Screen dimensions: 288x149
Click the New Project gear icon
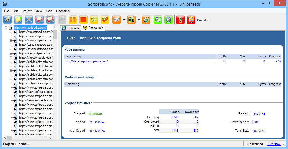7,20
